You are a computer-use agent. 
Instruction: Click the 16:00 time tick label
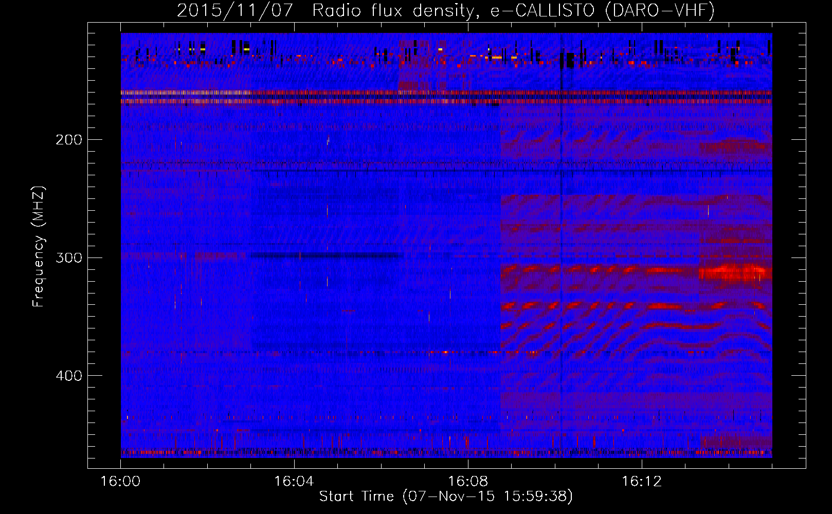120,482
